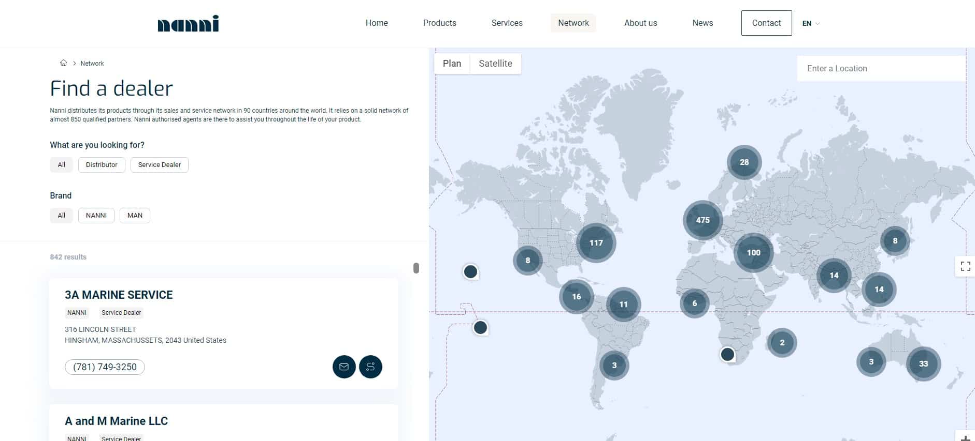Click the 842 results text
Screen dimensions: 975x441
click(x=68, y=257)
